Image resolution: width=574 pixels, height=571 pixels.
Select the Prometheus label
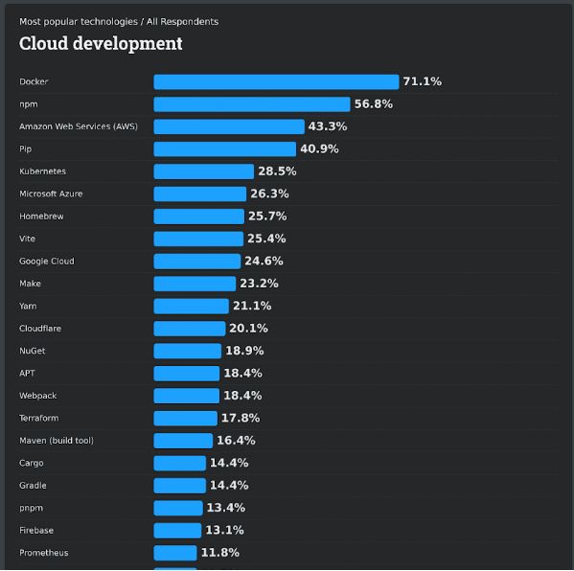pyautogui.click(x=43, y=553)
